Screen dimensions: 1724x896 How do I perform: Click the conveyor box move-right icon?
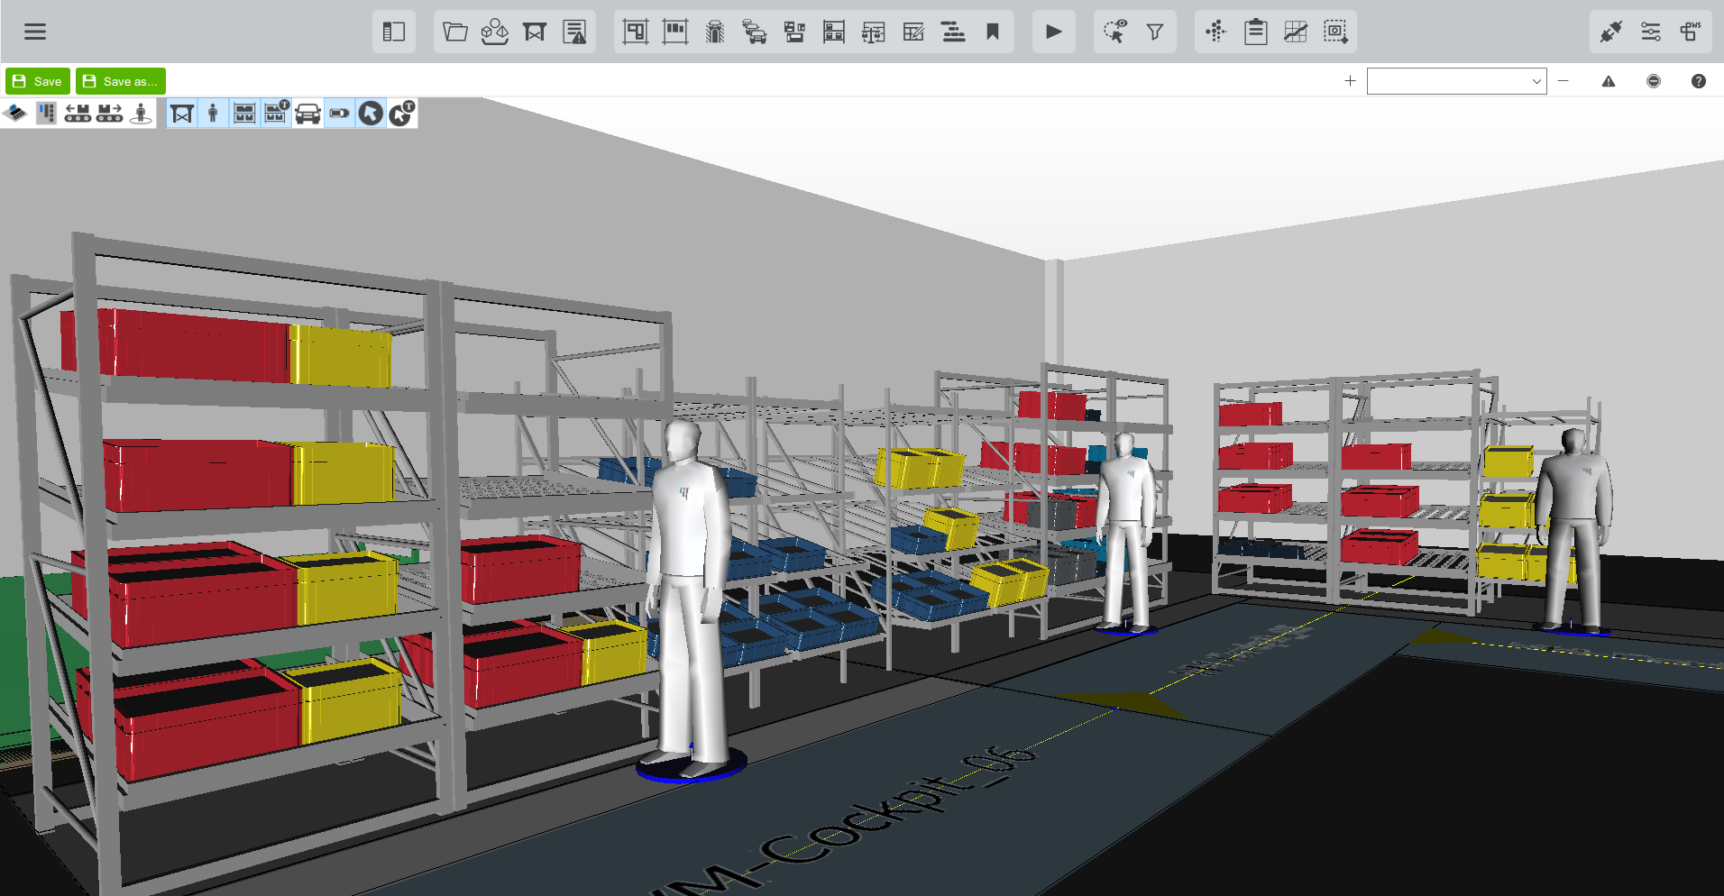(x=110, y=113)
